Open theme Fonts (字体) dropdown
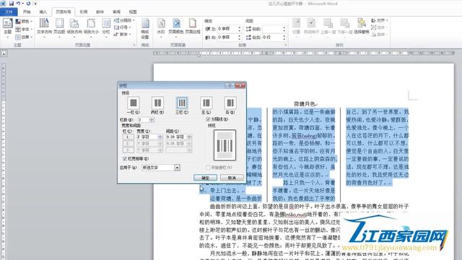This screenshot has height=260, width=462. click(24, 29)
